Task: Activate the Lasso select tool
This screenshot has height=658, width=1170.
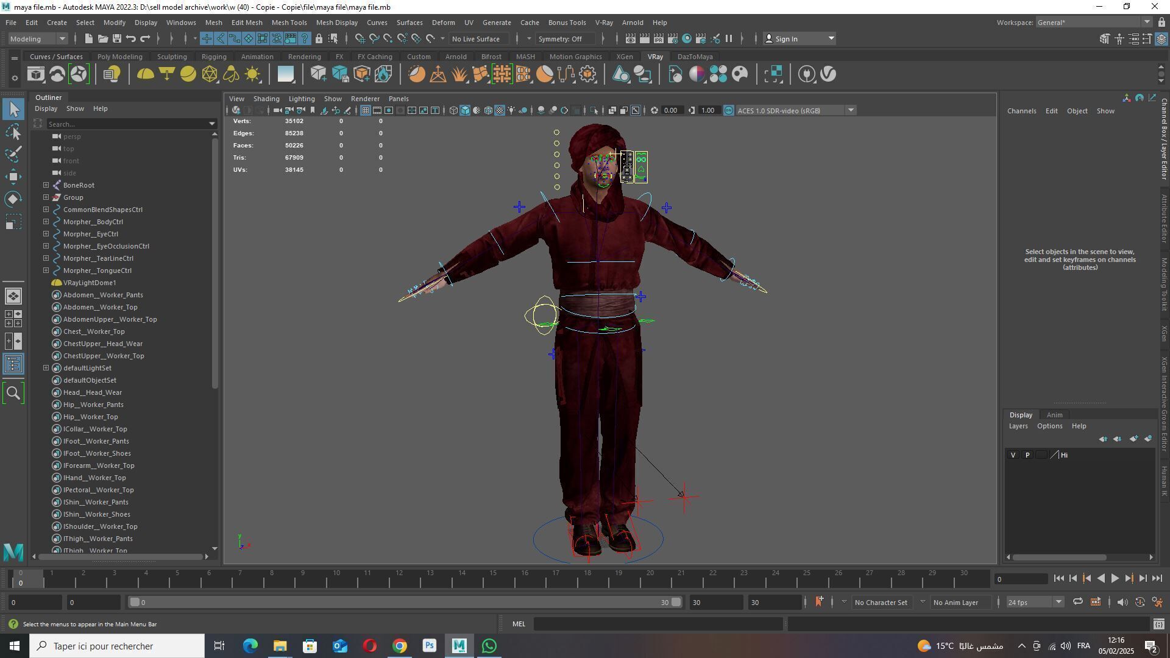Action: coord(13,132)
